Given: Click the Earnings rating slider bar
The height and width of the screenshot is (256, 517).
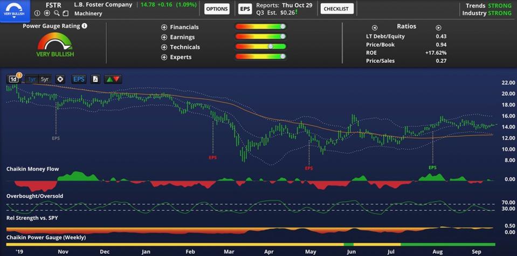Looking at the screenshot, I should [x=260, y=37].
